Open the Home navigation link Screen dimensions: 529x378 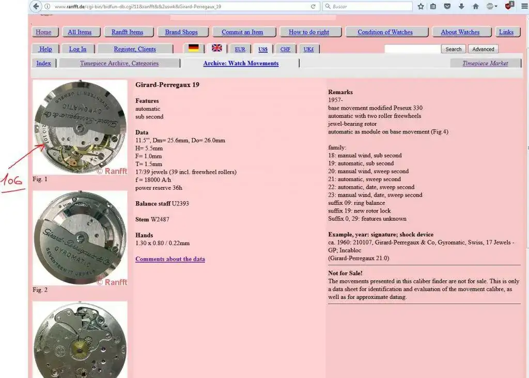coord(43,32)
